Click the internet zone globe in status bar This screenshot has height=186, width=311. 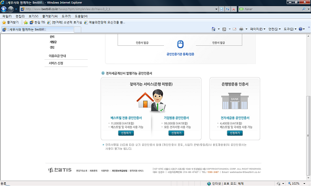209,184
